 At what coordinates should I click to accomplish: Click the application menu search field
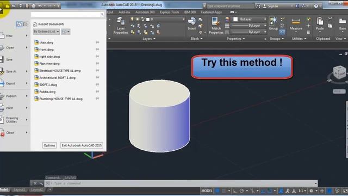pyautogui.click(x=67, y=15)
